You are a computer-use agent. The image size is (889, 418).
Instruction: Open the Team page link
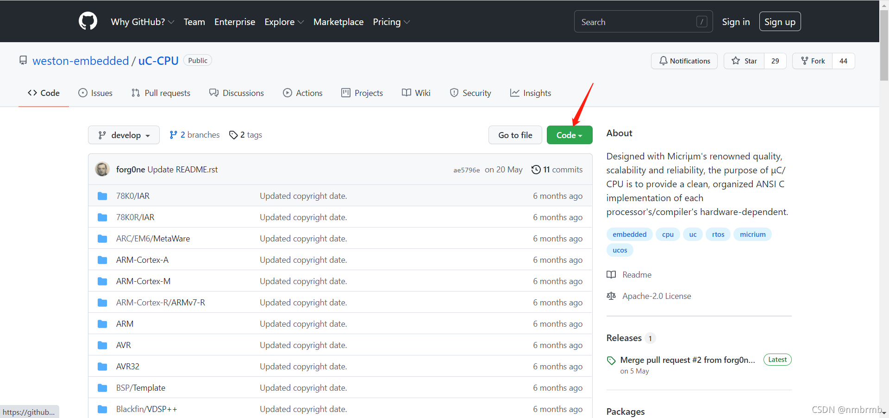pos(194,22)
